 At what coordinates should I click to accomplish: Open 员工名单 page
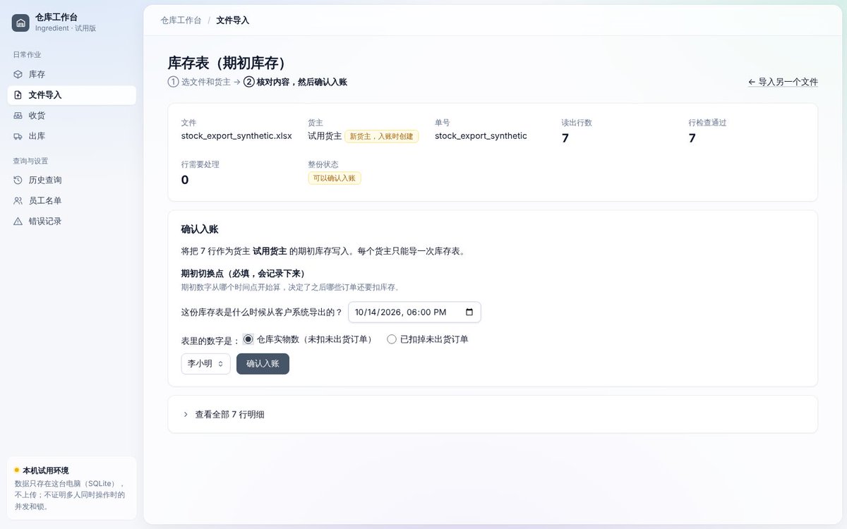click(x=71, y=200)
